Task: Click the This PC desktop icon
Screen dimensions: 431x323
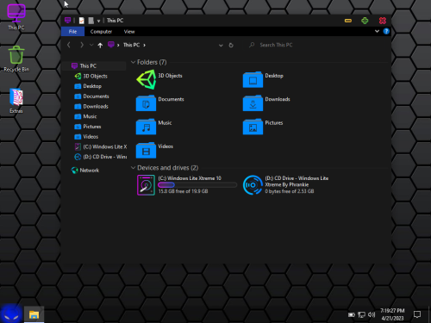Action: coord(16,17)
